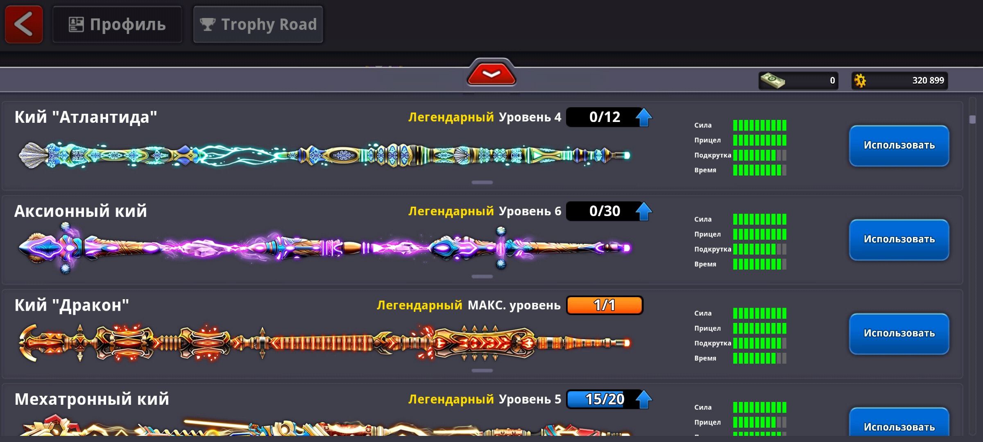Use the Кий "Дракон" cue
The height and width of the screenshot is (442, 983).
click(x=899, y=334)
